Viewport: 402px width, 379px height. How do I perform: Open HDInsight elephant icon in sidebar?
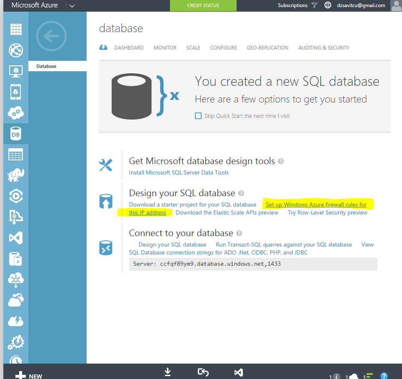[x=16, y=175]
